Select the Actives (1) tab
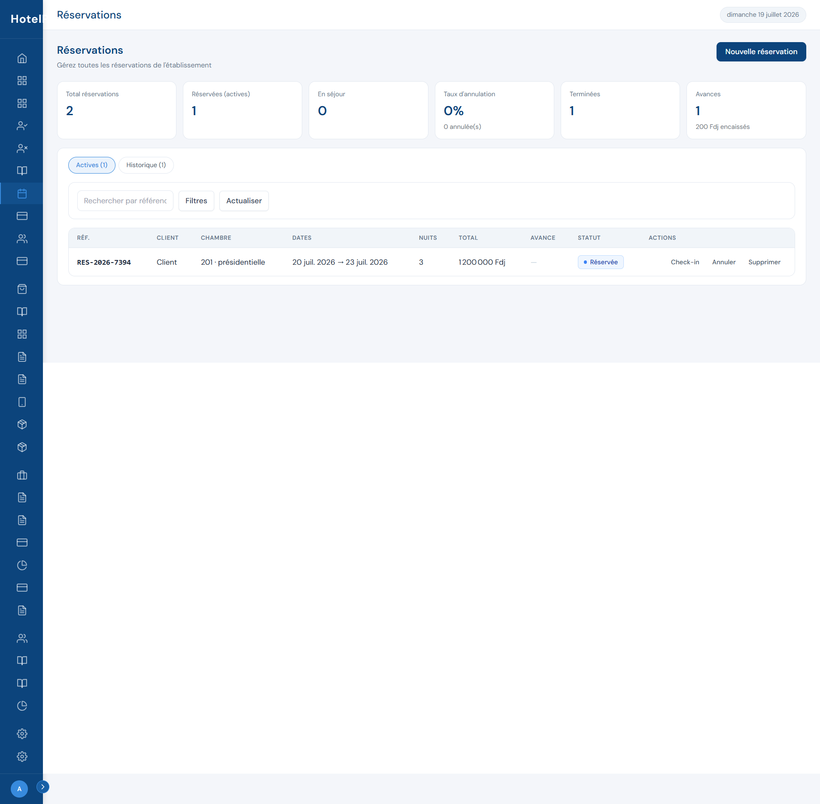The width and height of the screenshot is (820, 804). [92, 165]
